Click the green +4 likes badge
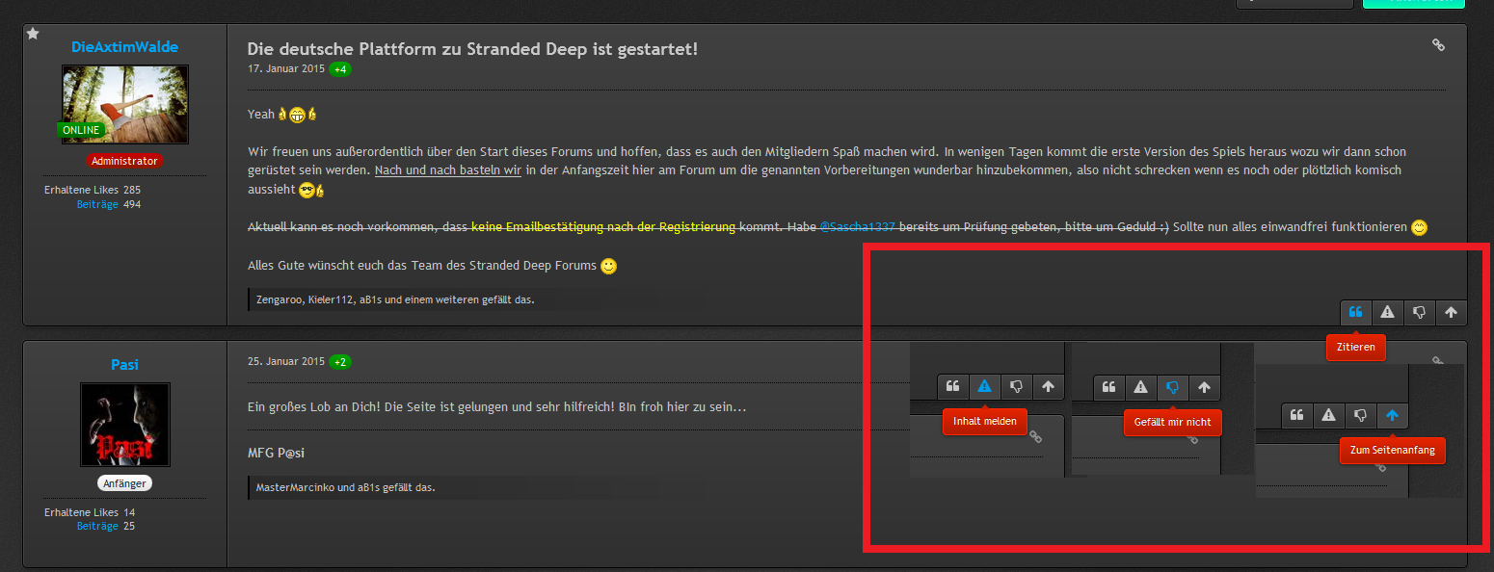 point(340,69)
